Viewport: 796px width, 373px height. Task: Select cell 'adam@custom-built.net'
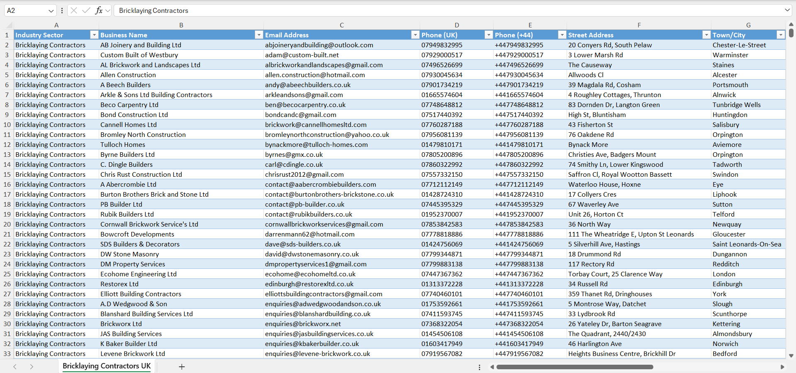[x=342, y=55]
